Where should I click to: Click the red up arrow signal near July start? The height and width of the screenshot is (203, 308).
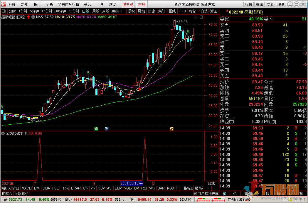click(x=42, y=114)
